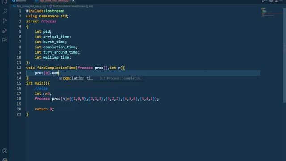Screen dimensions: 286x161
Task: Click the 'int turn_around_time;' member
Action: tap(57, 52)
